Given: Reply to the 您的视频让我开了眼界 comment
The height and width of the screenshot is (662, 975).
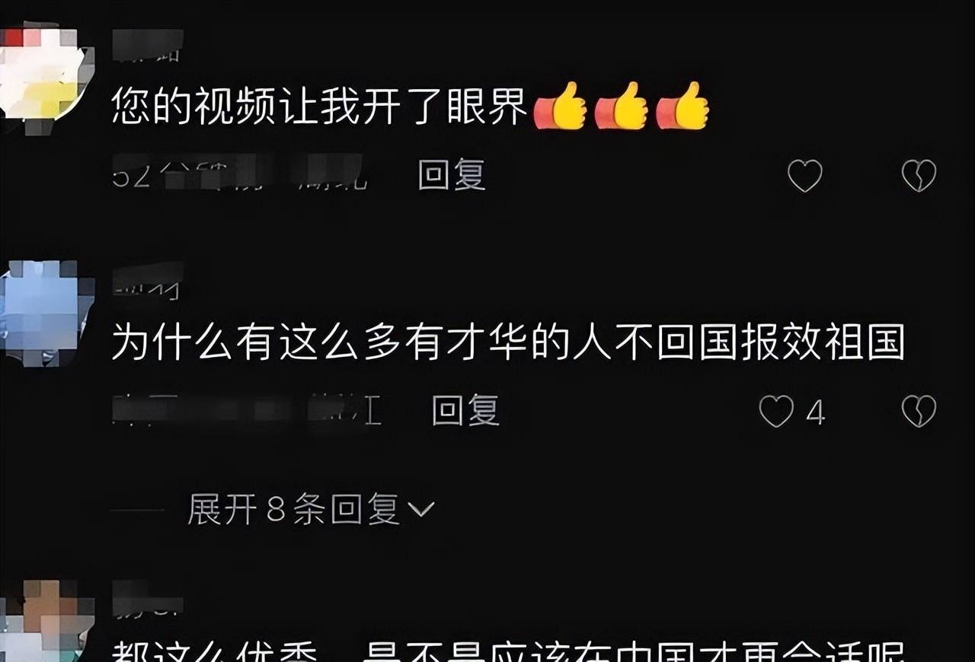Looking at the screenshot, I should click(452, 176).
